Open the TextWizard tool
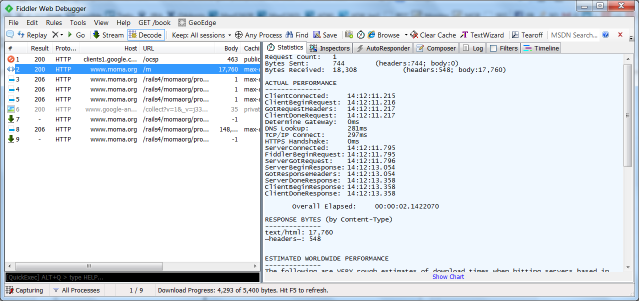This screenshot has height=301, width=639. pos(482,35)
